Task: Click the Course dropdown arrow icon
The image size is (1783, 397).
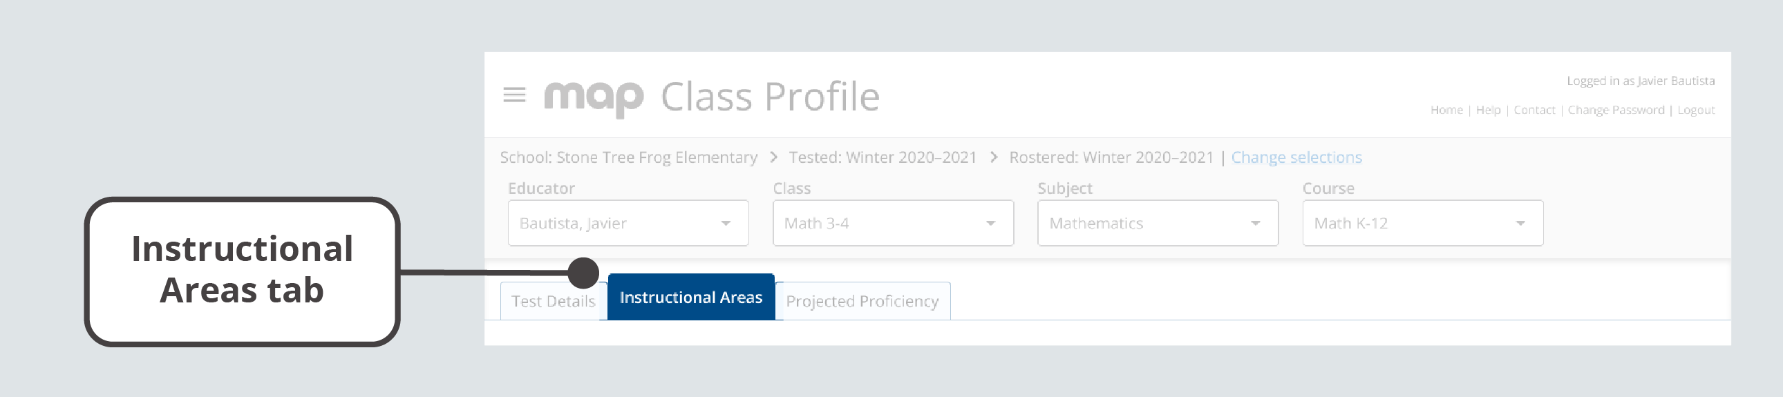Action: (x=1520, y=224)
